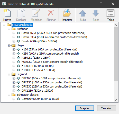Expand the x250 node

click(x=14, y=54)
